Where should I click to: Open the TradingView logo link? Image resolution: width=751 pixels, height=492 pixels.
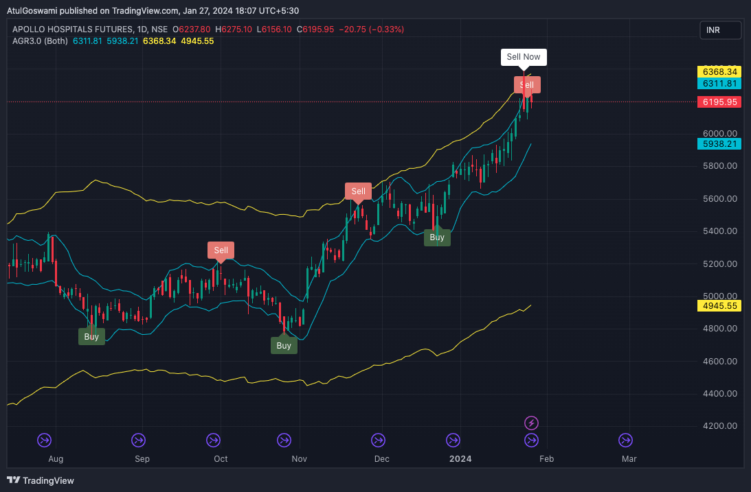click(x=41, y=480)
